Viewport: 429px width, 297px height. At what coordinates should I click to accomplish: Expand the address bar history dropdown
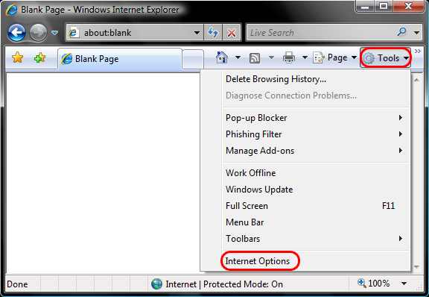(x=197, y=33)
